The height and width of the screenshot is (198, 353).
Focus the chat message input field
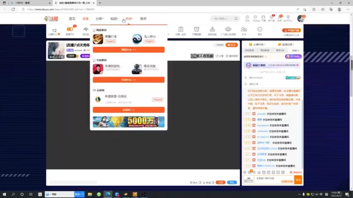point(274,180)
